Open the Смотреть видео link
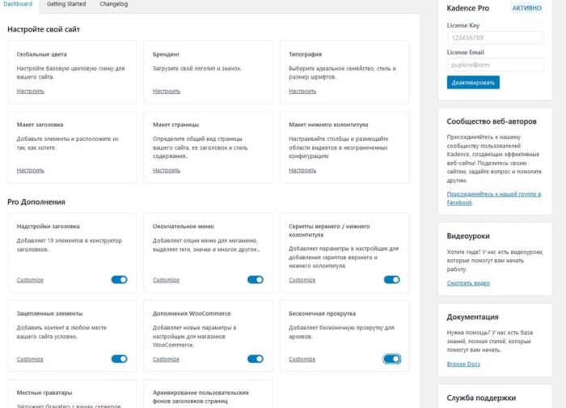 coord(468,283)
